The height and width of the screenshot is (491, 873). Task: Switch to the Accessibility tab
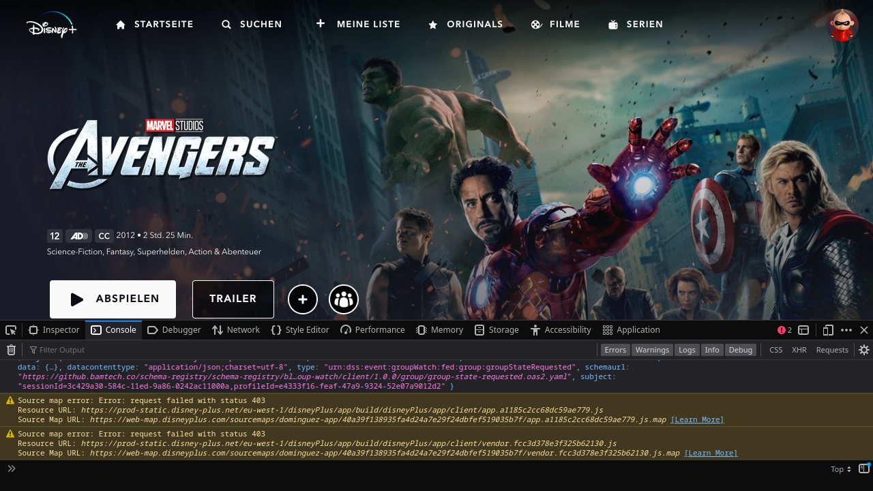[x=561, y=330]
